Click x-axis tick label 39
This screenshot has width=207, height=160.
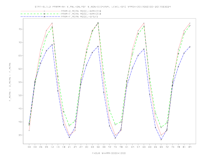click(x=104, y=147)
